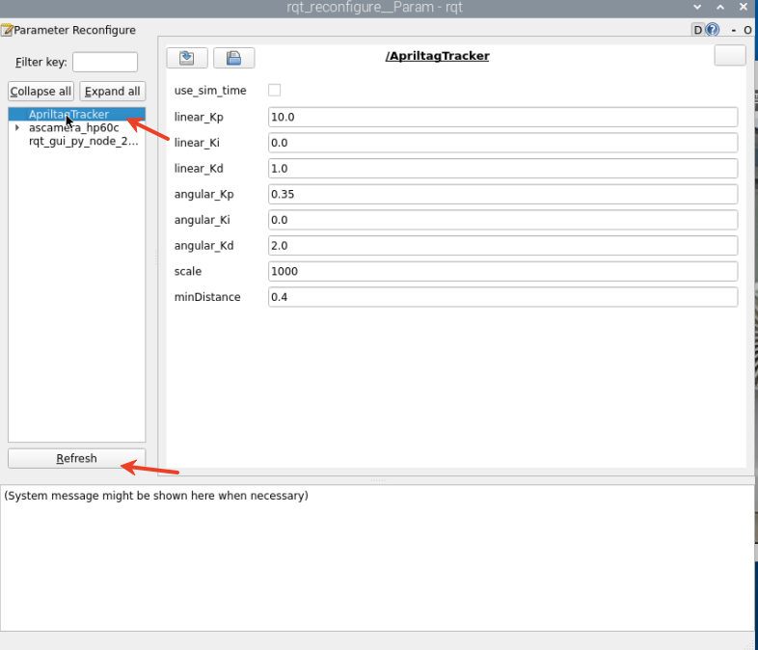Viewport: 758px width, 650px height.
Task: Select ascamera_hp60c in the node list
Action: pyautogui.click(x=73, y=127)
